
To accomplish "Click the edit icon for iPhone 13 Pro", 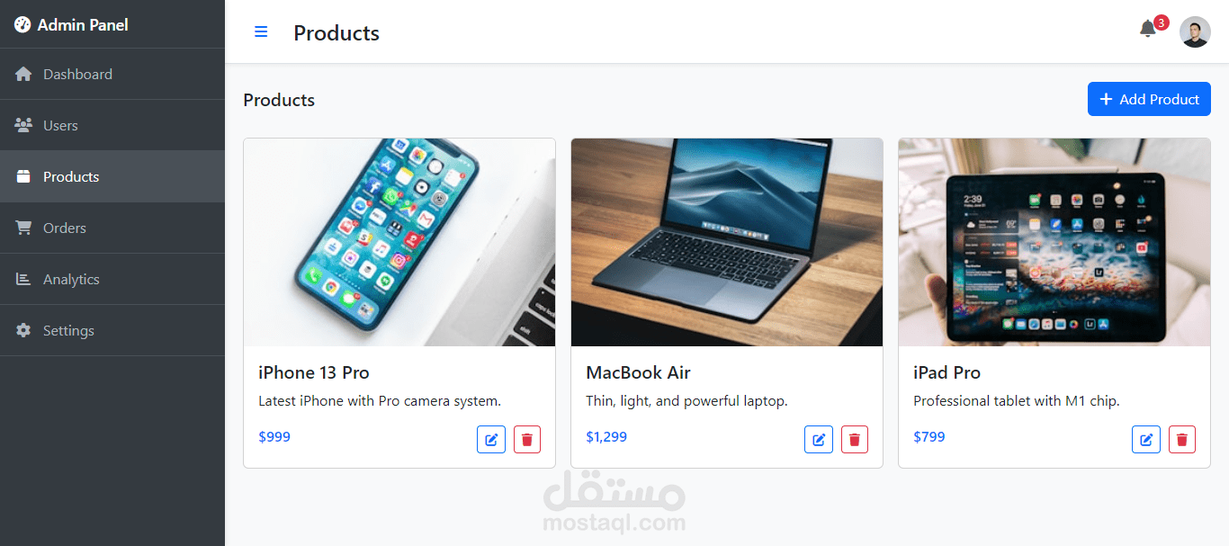I will coord(491,440).
